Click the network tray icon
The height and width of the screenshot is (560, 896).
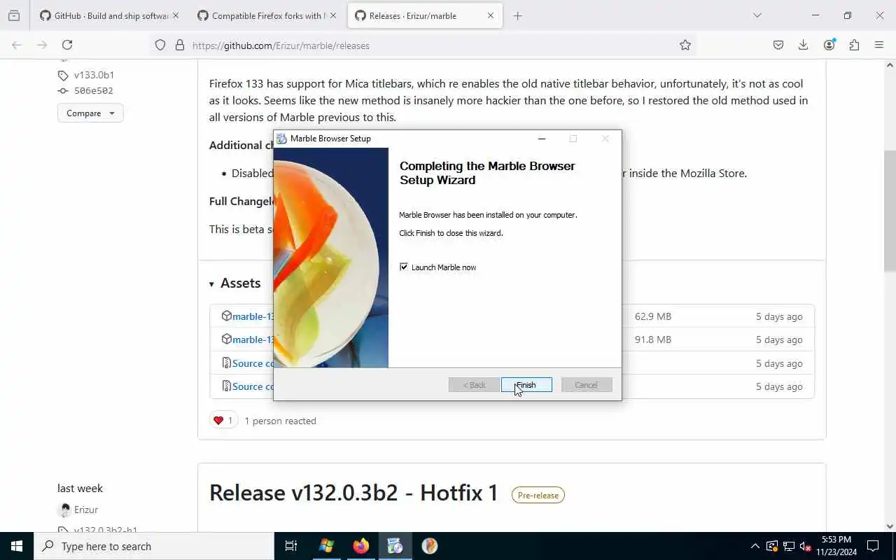coord(789,546)
